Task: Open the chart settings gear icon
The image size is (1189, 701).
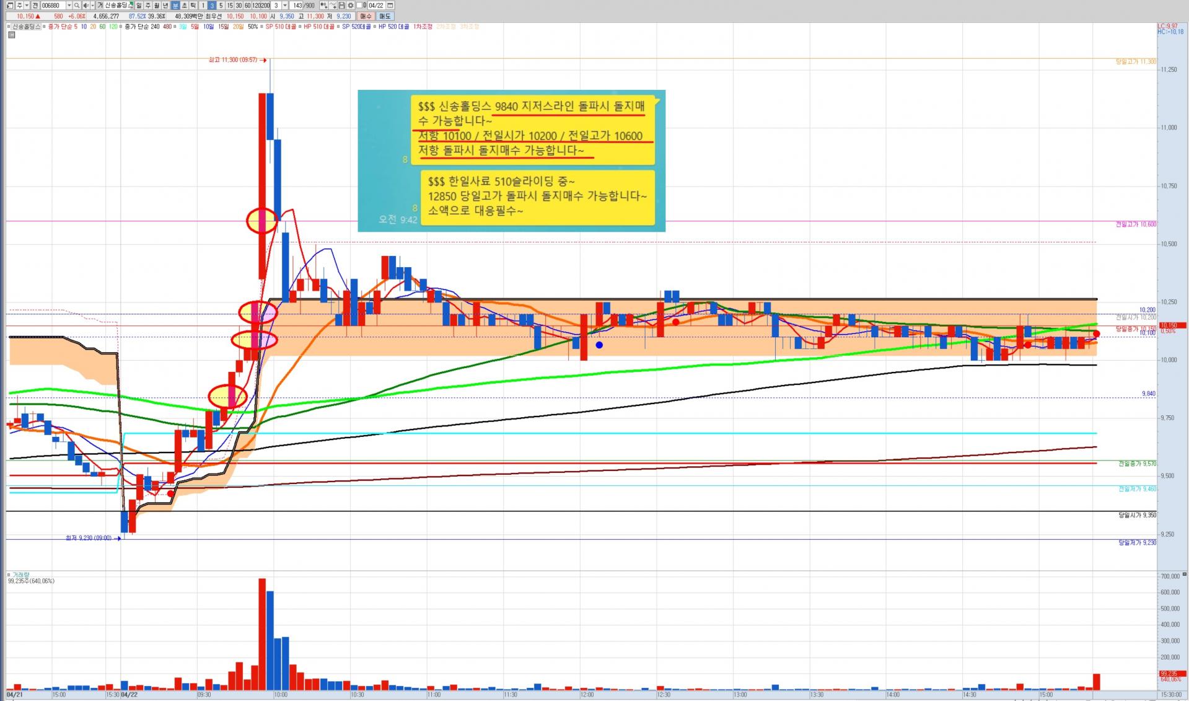Action: (x=351, y=6)
